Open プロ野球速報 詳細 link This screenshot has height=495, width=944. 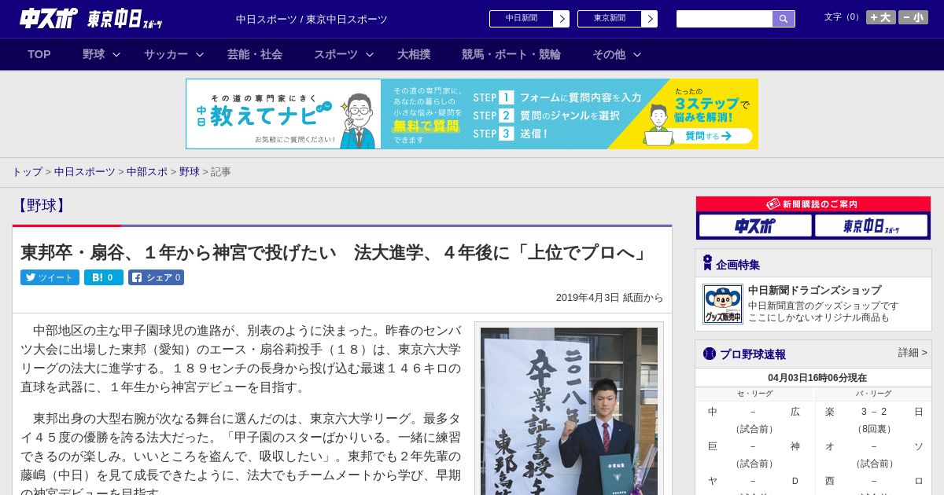click(x=913, y=353)
